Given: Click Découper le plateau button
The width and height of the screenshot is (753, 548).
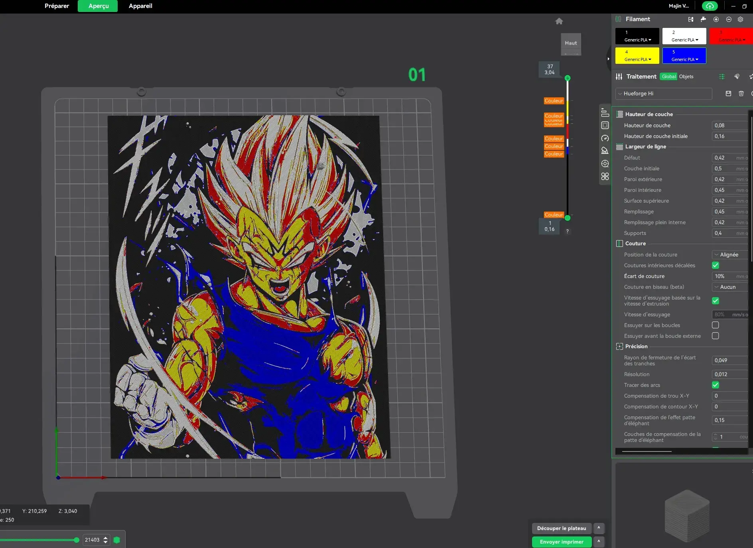Looking at the screenshot, I should point(562,528).
